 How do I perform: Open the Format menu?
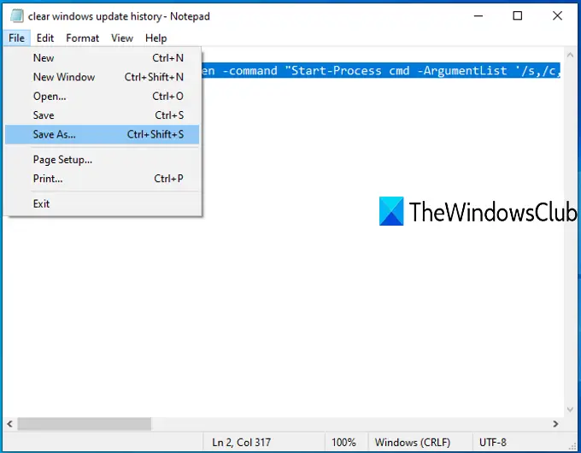tap(82, 38)
